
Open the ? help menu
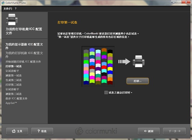click(x=16, y=9)
